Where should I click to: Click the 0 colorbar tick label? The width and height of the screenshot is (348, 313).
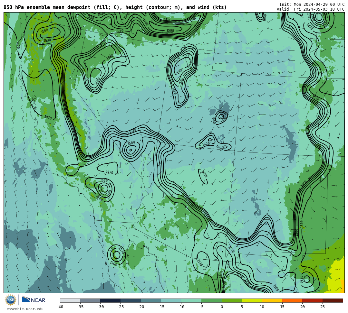tap(222, 307)
